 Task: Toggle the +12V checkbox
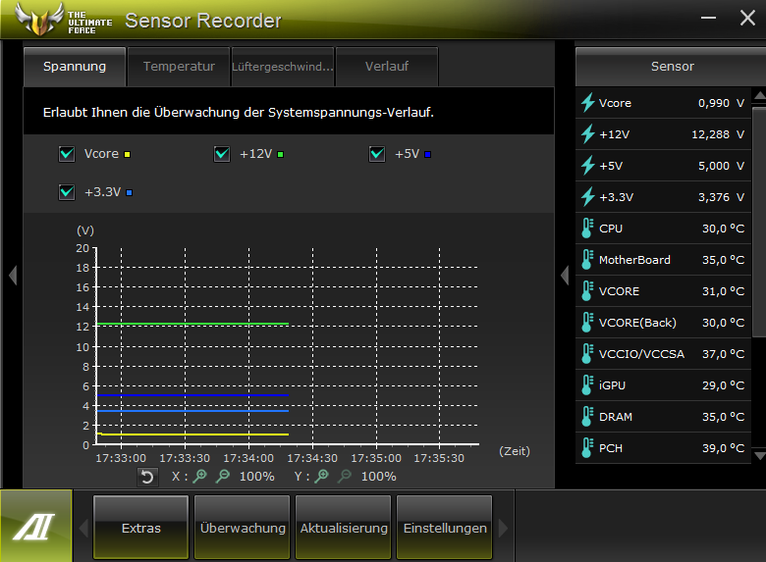point(222,154)
